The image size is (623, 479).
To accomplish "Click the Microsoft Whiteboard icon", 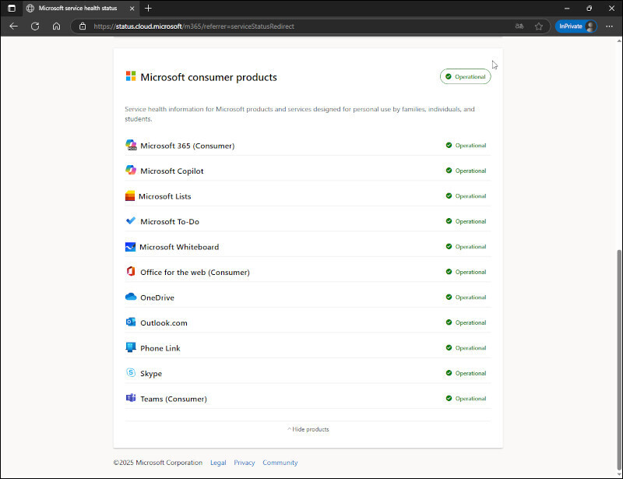I will point(130,247).
